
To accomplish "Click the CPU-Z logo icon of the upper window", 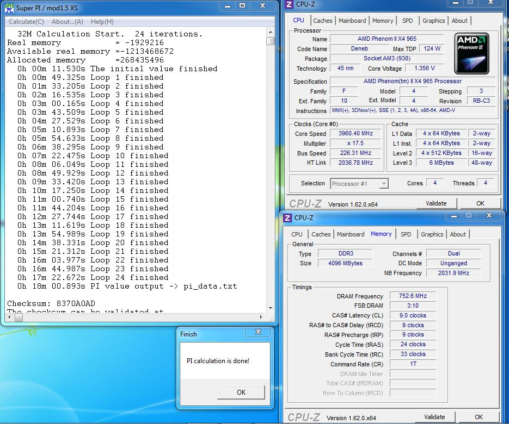I will [289, 4].
